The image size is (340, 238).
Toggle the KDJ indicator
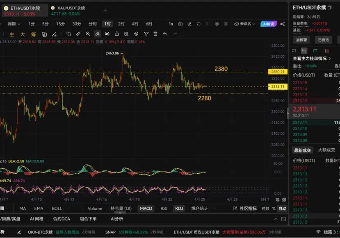179,209
